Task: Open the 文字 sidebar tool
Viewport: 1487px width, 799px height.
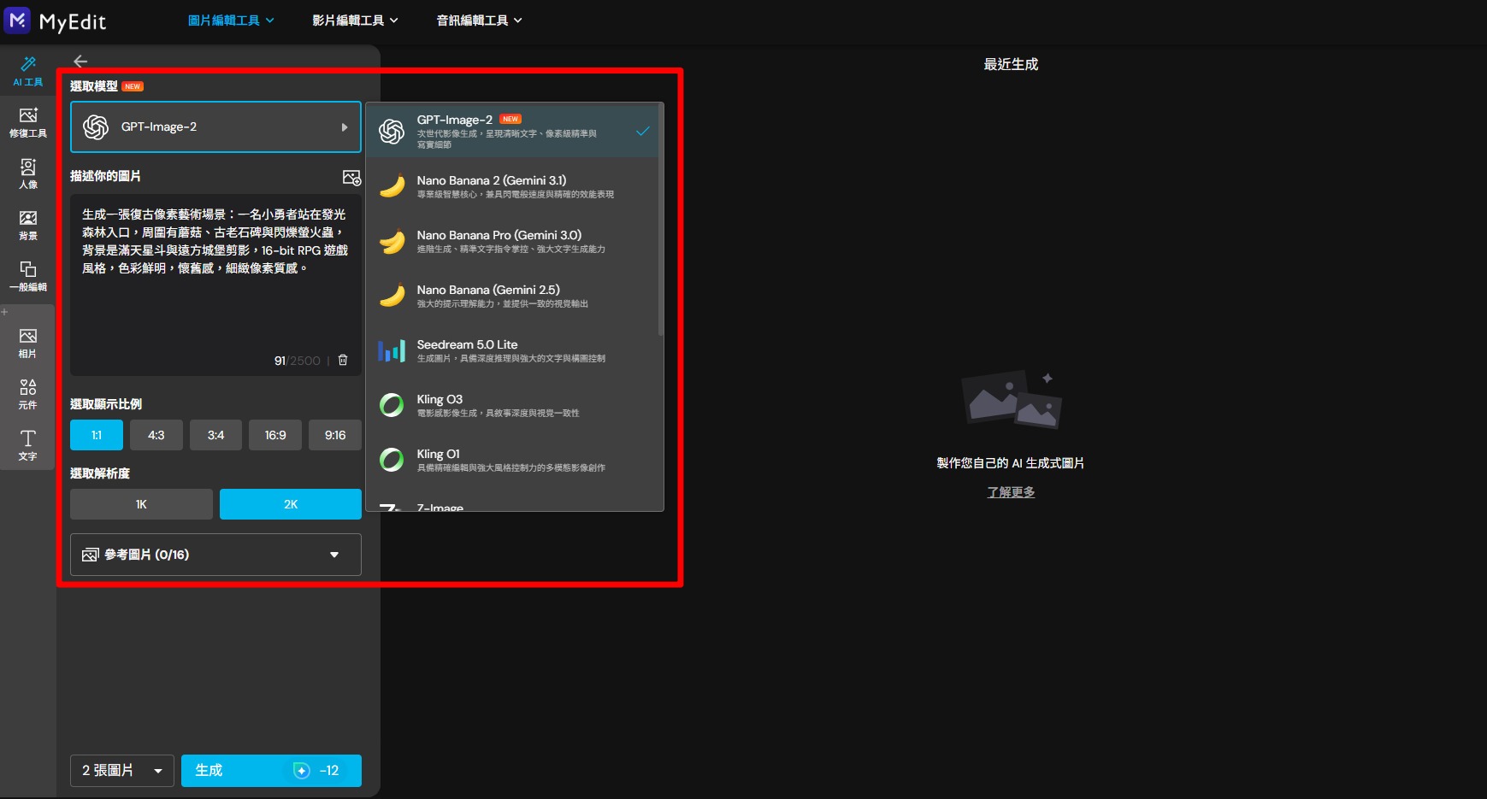Action: pos(28,446)
